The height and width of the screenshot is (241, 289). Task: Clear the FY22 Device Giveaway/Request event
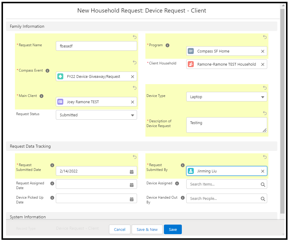(133, 77)
